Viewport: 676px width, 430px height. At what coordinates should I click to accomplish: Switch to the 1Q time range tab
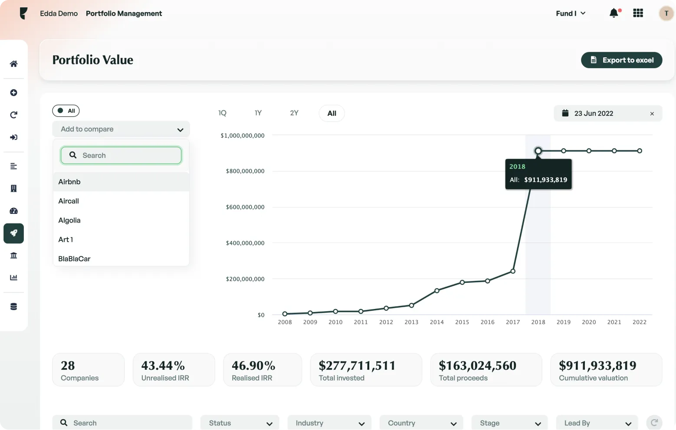[222, 113]
